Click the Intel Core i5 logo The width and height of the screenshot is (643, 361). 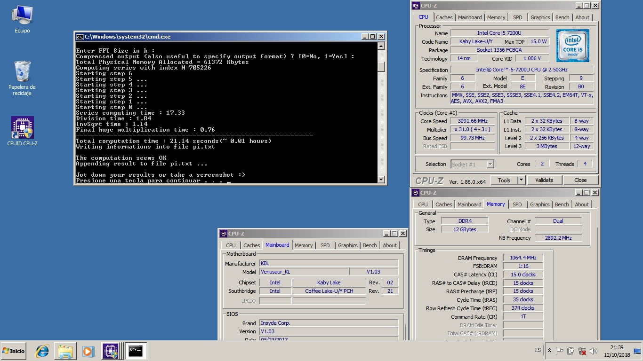click(573, 46)
